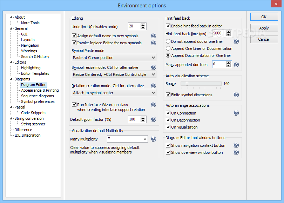Collapse the General tree node
The image size is (284, 203).
click(11, 28)
